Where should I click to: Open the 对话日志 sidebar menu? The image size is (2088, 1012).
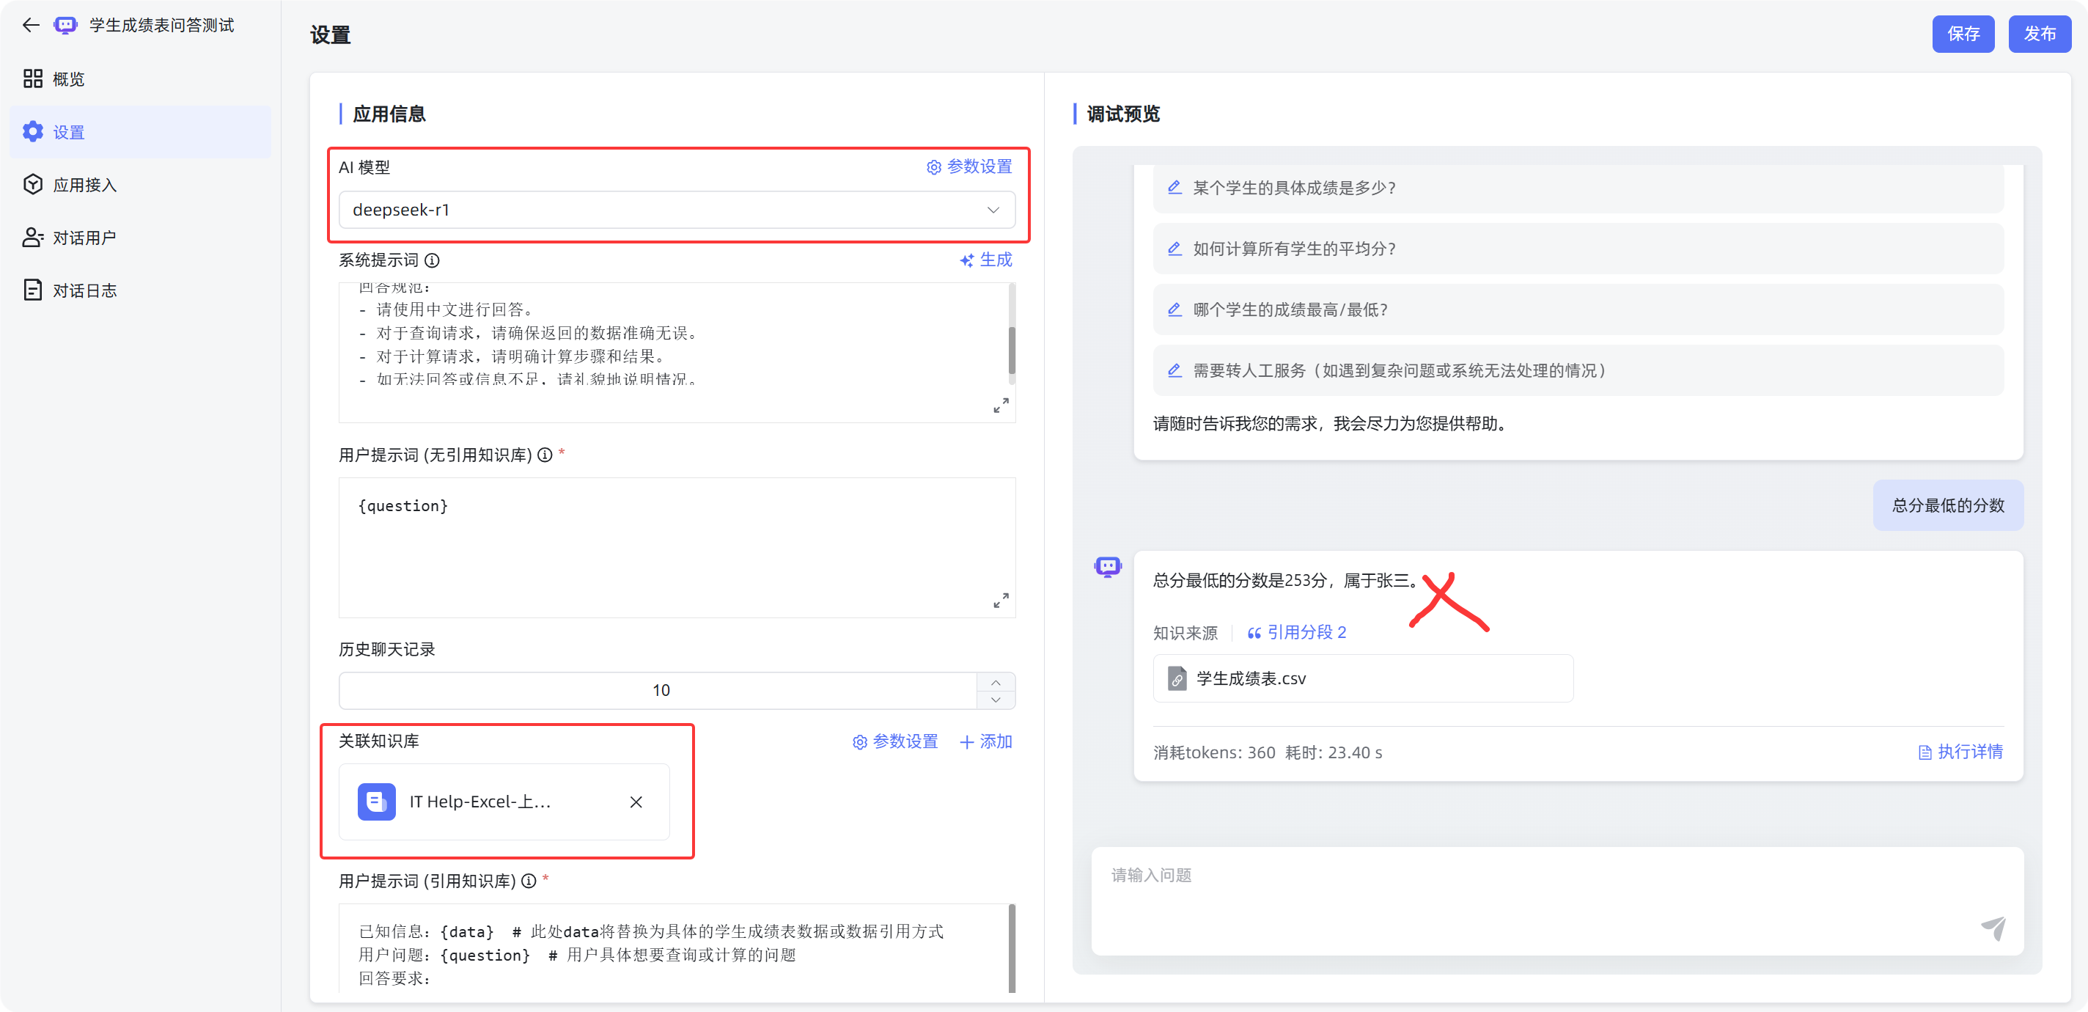coord(84,290)
